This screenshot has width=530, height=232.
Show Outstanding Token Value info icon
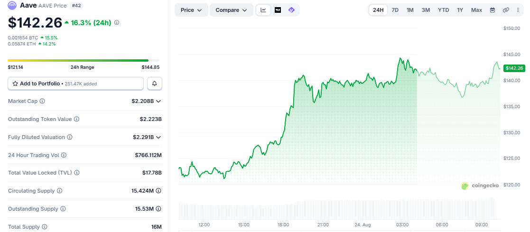point(77,119)
